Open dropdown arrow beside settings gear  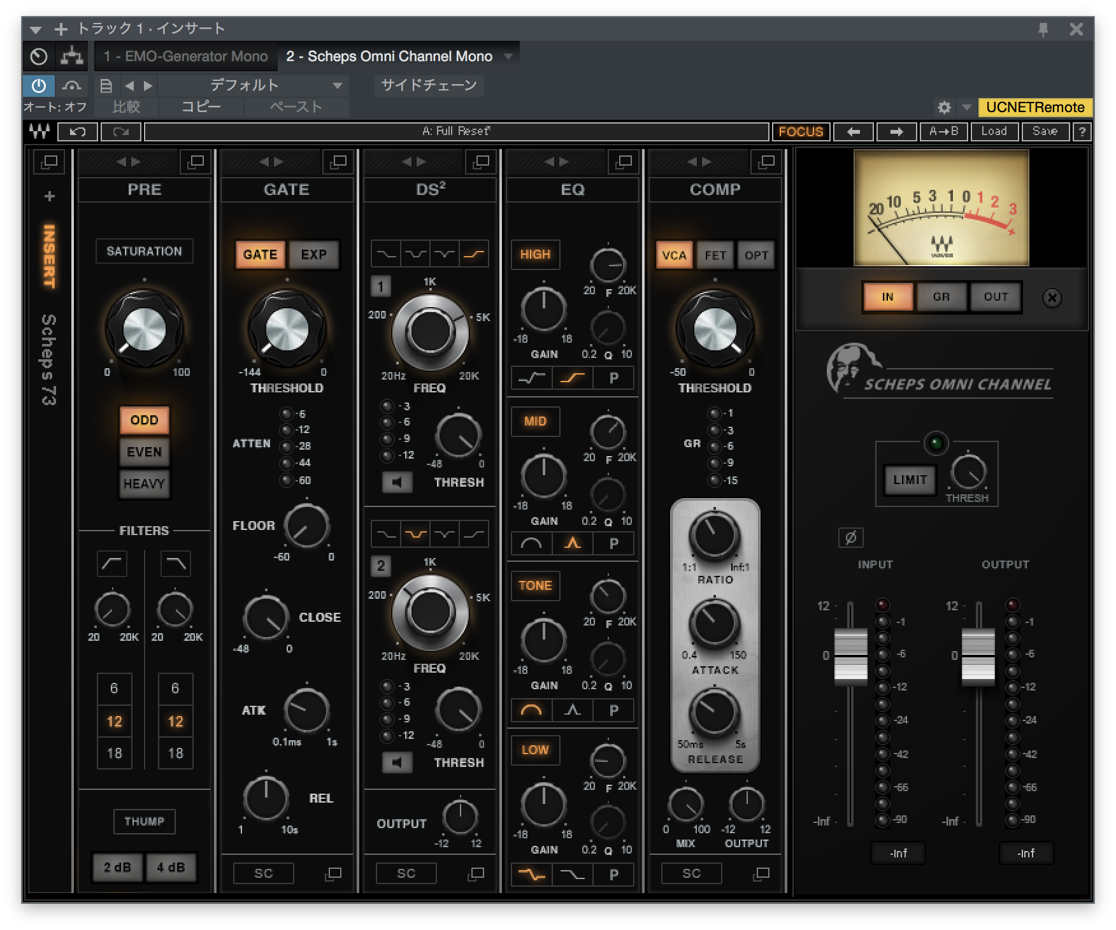[x=966, y=107]
